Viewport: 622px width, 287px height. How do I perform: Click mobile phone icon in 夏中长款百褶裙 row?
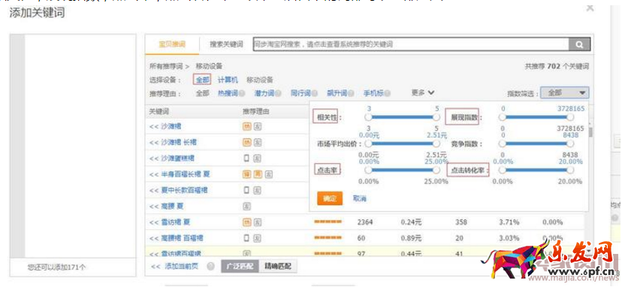tap(246, 190)
